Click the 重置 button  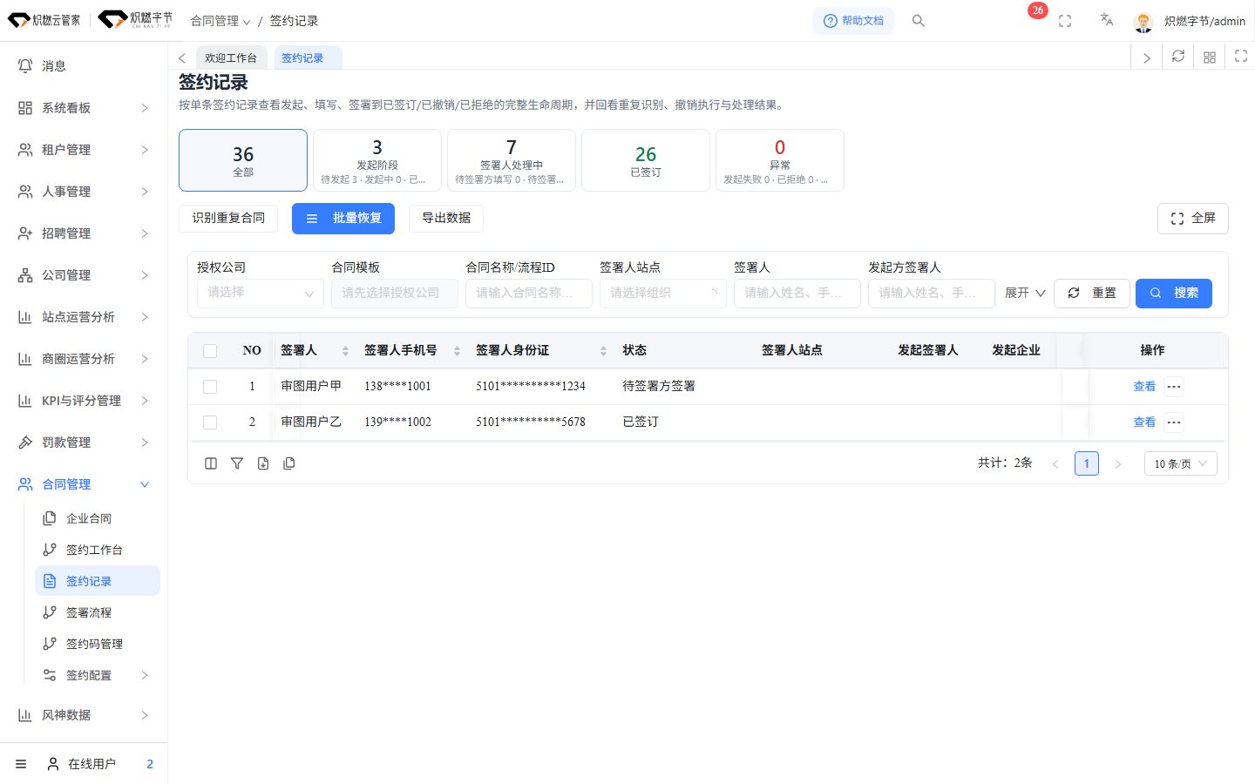pyautogui.click(x=1092, y=294)
